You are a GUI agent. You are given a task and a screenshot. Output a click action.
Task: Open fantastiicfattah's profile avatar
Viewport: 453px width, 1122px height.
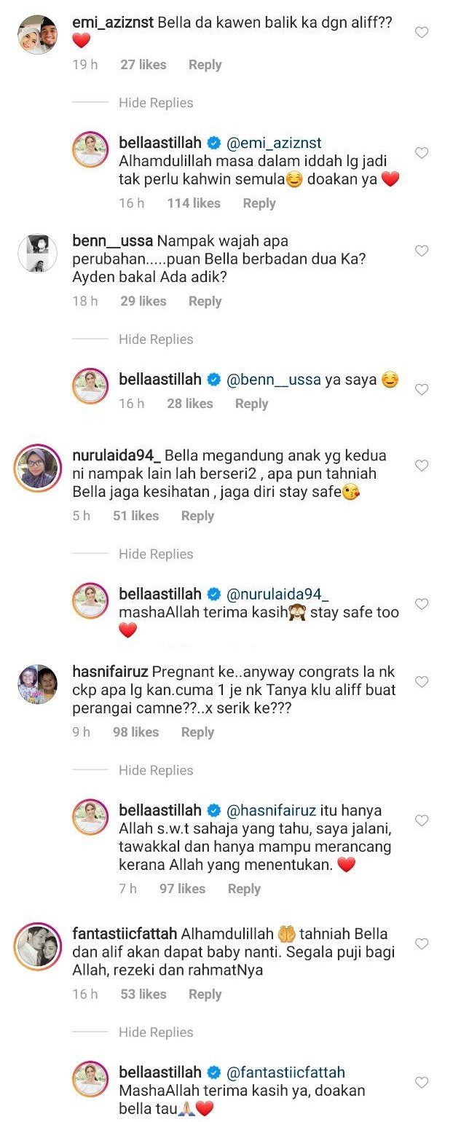[37, 946]
